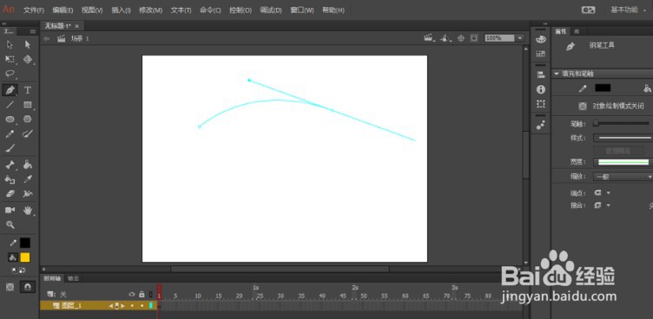653x319 pixels.
Task: Select the Width tool
Action: (28, 194)
